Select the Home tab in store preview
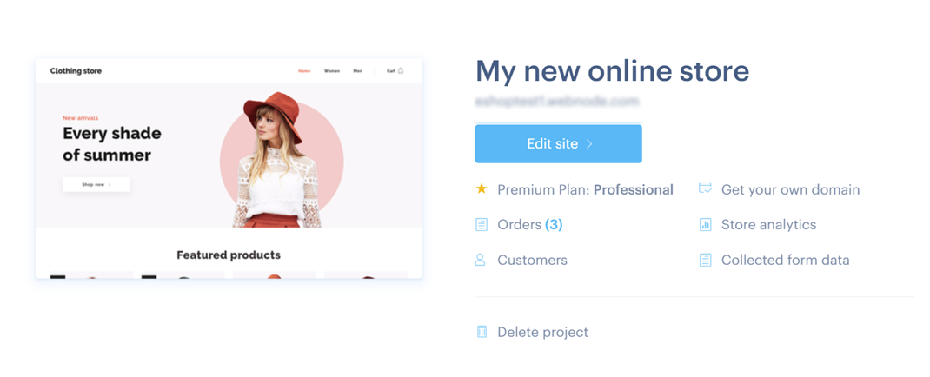Viewport: 930px width, 377px height. (304, 71)
